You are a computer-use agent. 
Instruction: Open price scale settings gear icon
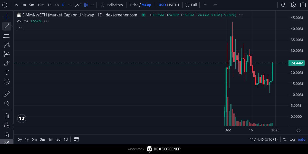298,130
